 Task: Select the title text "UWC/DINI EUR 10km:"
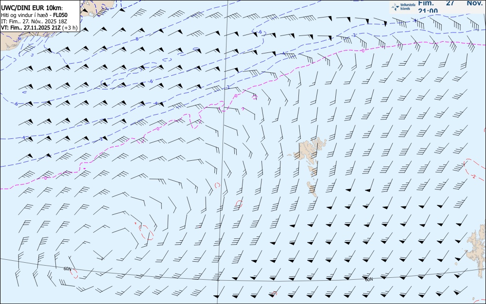click(32, 8)
